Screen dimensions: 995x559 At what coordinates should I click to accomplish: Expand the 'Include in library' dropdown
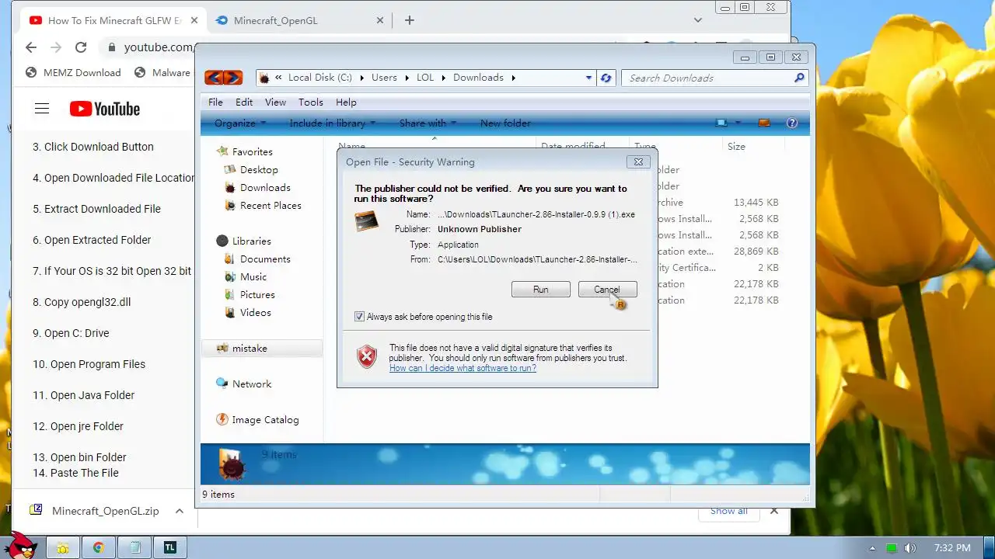coord(333,123)
